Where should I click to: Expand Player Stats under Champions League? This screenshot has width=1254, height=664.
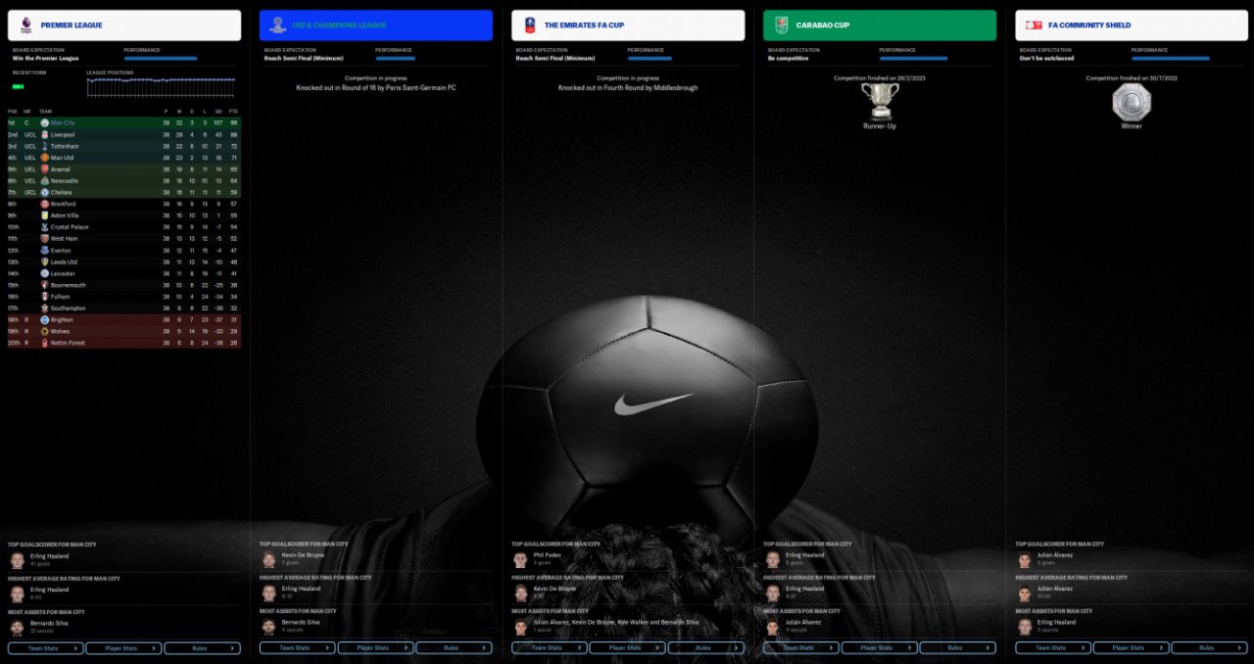click(x=375, y=647)
